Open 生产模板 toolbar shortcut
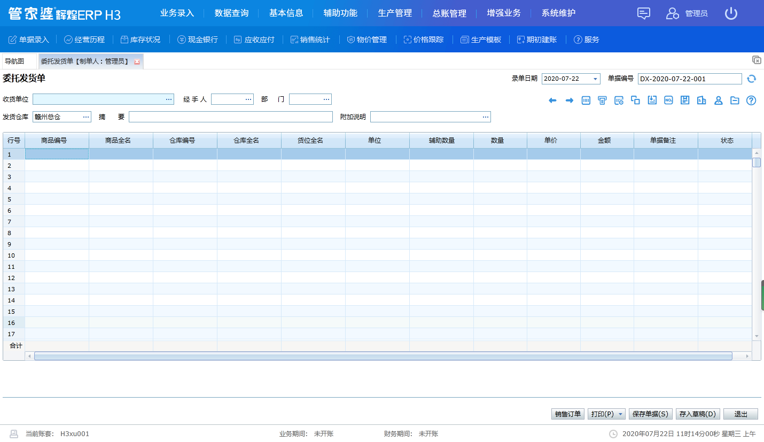Viewport: 764px width, 442px height. coord(481,40)
